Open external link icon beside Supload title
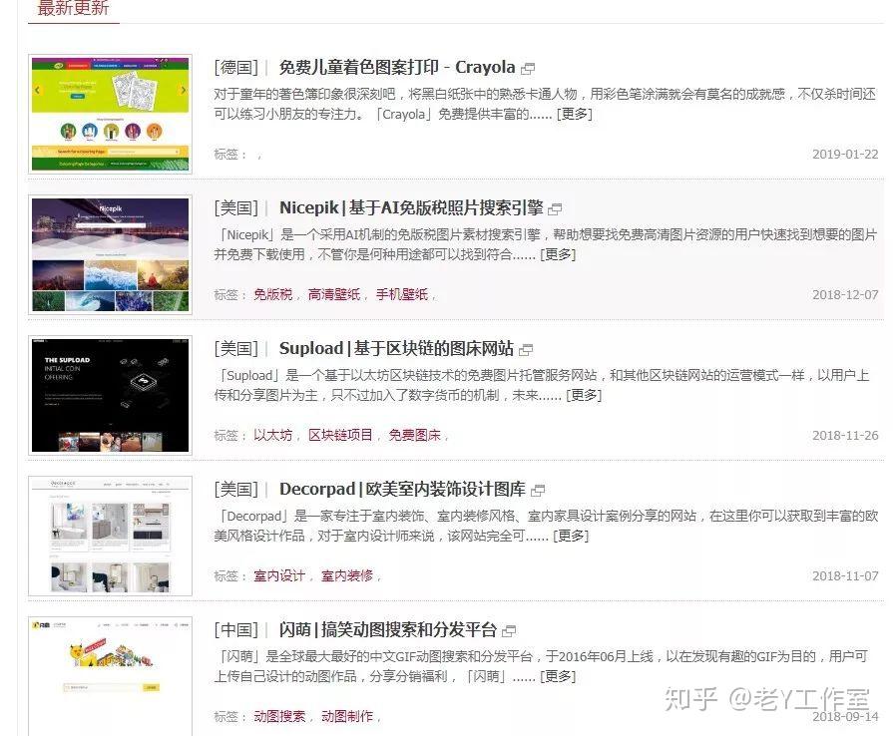The width and height of the screenshot is (893, 736). [x=526, y=350]
